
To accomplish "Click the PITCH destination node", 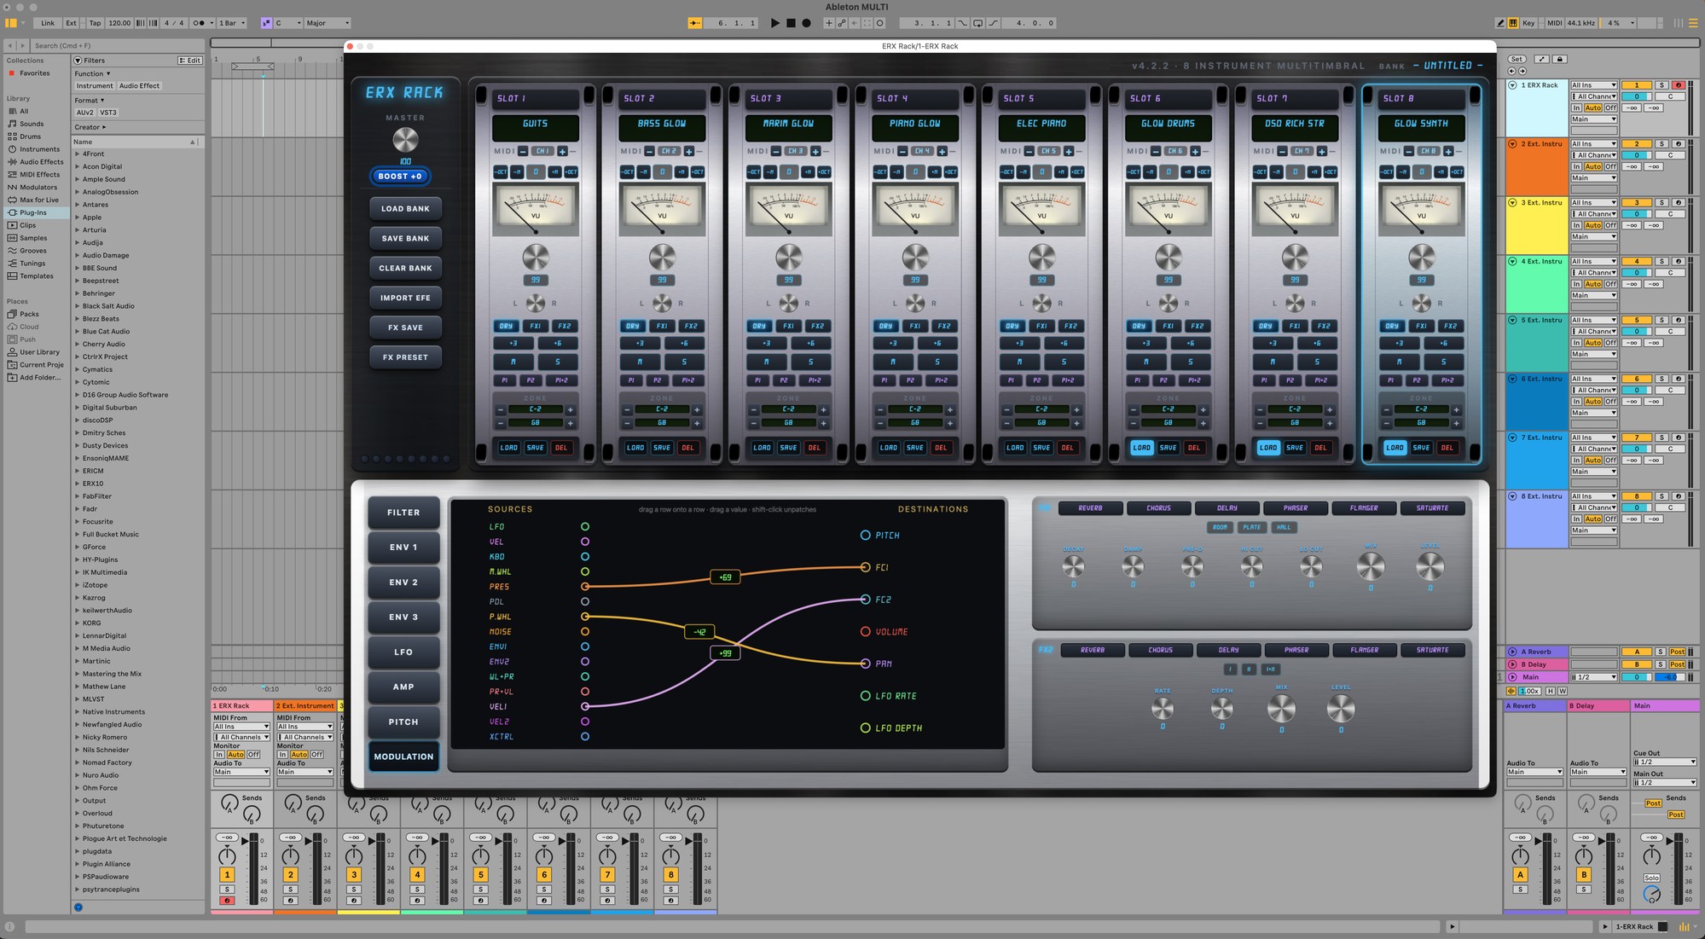I will 865,536.
